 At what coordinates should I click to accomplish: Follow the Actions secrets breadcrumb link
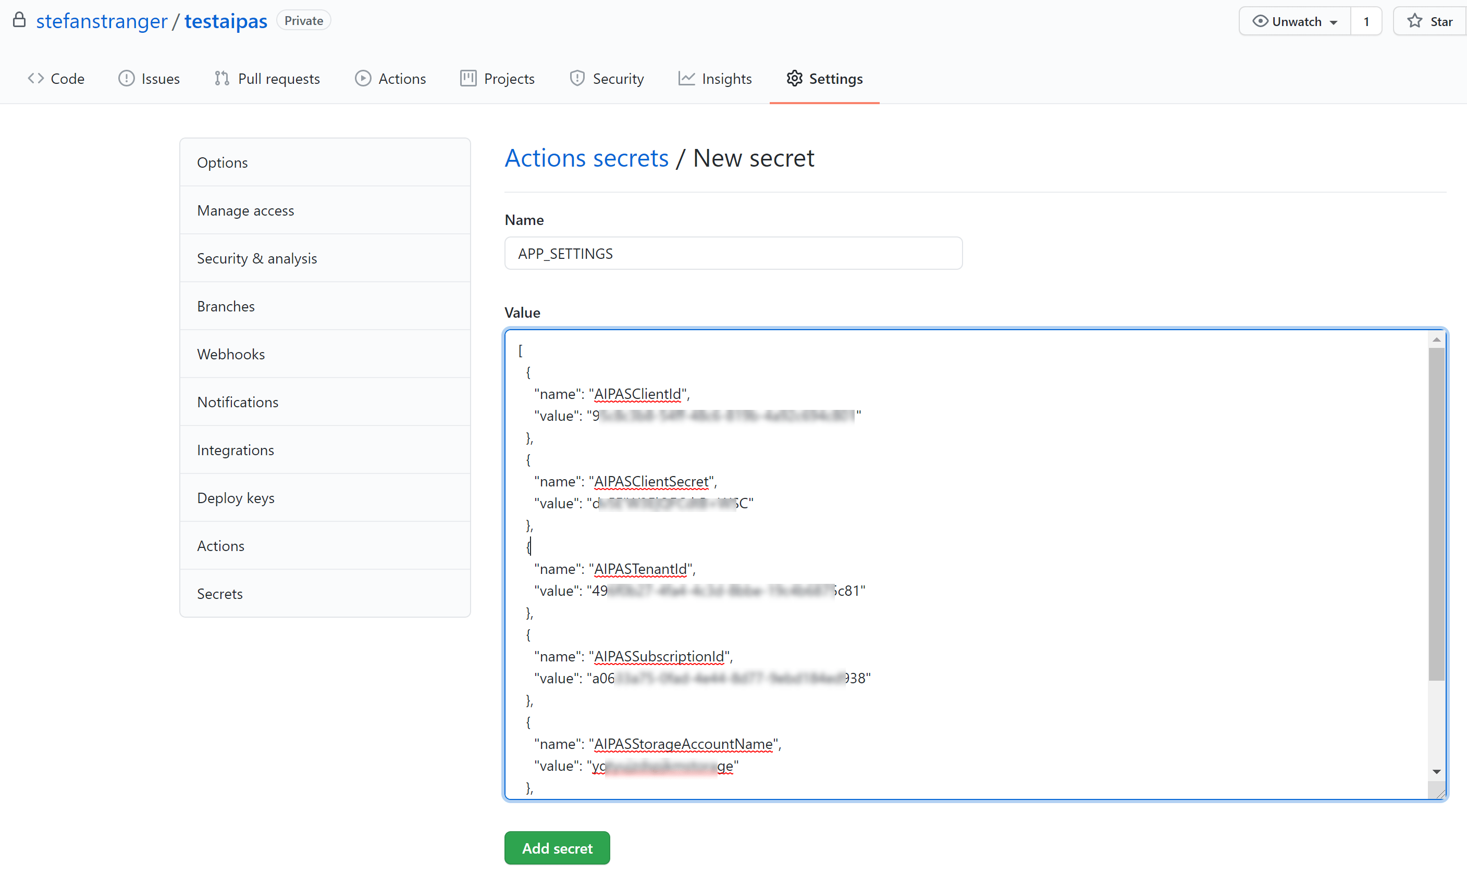point(586,158)
